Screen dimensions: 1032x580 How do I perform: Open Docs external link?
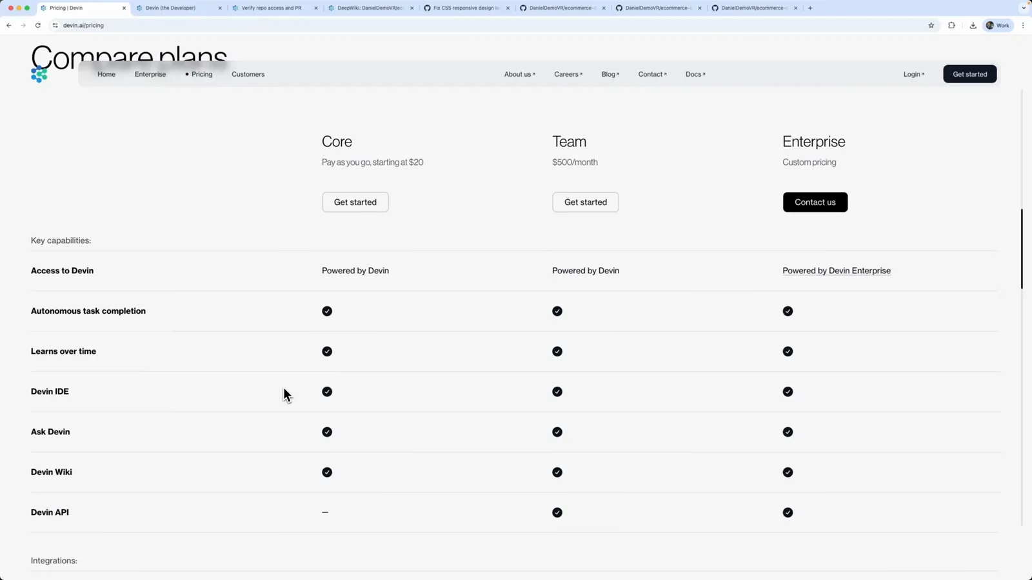pos(695,74)
